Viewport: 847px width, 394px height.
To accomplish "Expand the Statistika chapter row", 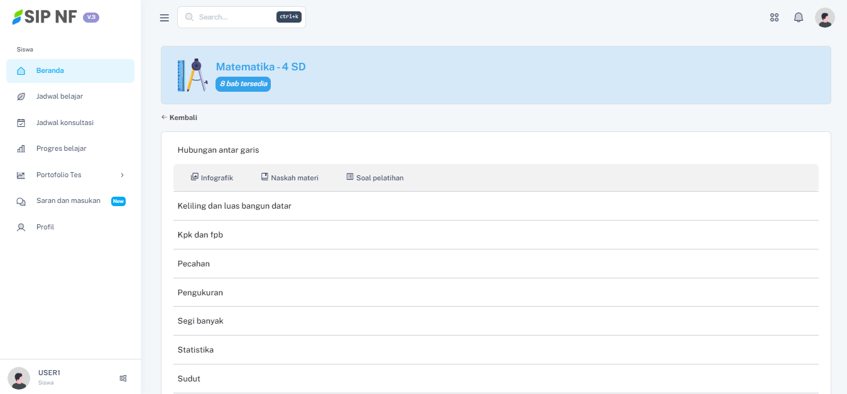I will [195, 350].
